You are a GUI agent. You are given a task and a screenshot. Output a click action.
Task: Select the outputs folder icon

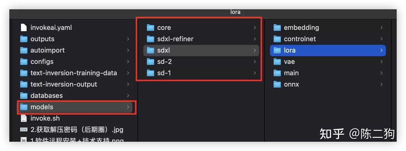pos(24,39)
